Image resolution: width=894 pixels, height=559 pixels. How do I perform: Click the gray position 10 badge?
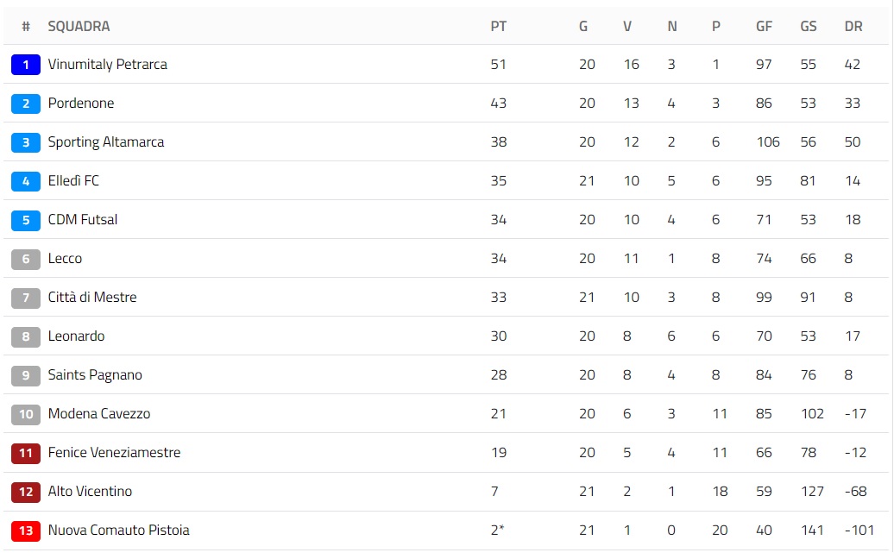[26, 414]
